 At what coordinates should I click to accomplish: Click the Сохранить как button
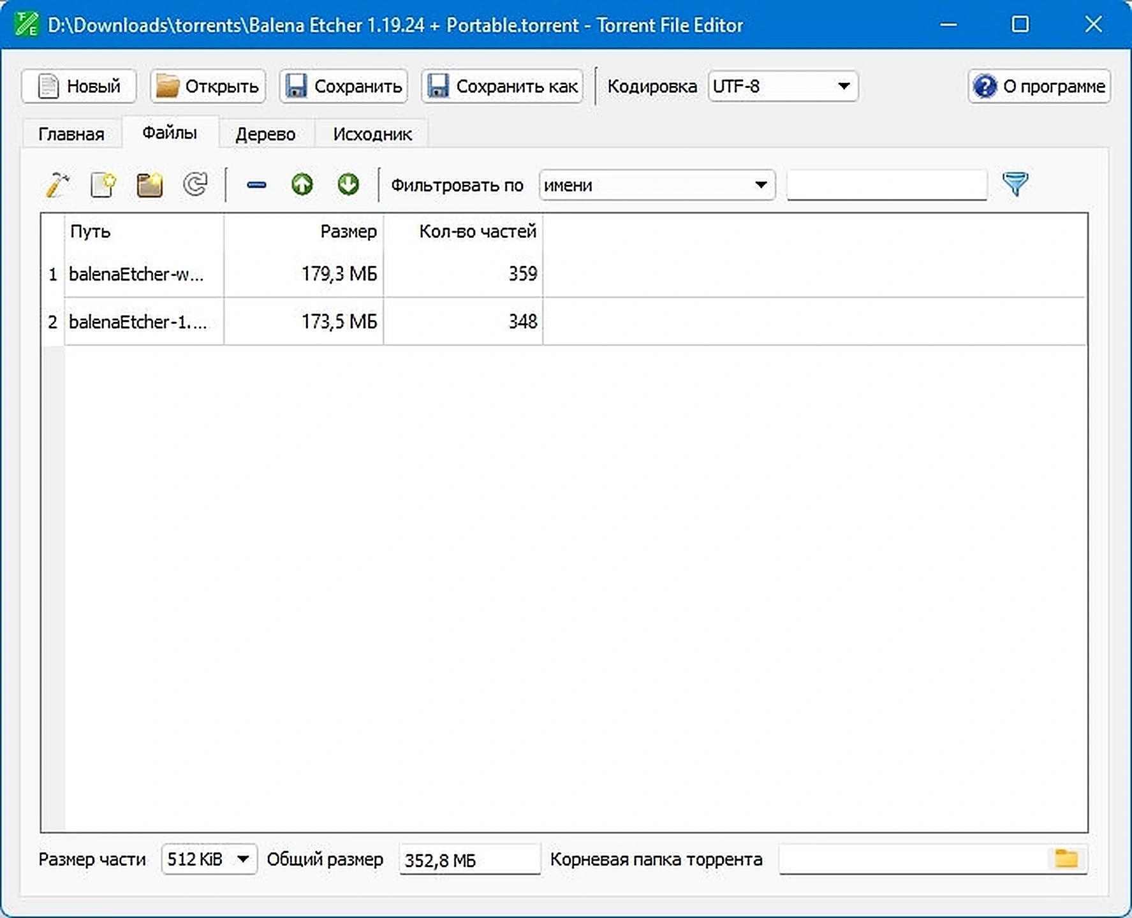503,86
